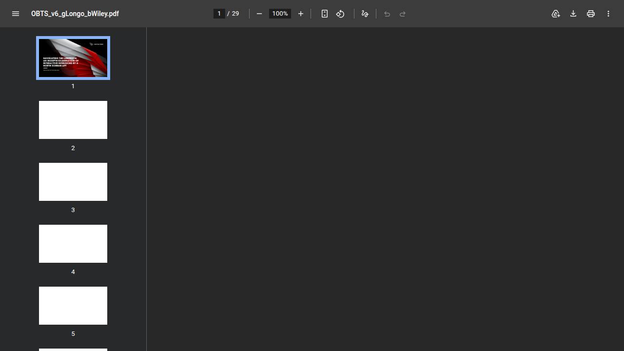Click the file name OBTS_v6_gLongo_bWiley.pdf
This screenshot has height=351, width=624.
[x=75, y=14]
